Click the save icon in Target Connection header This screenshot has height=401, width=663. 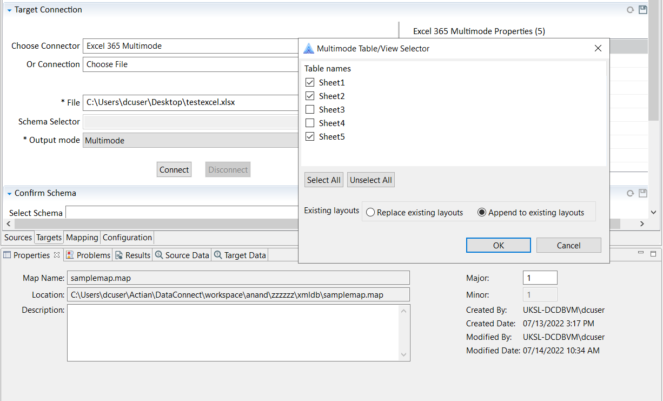tap(642, 10)
